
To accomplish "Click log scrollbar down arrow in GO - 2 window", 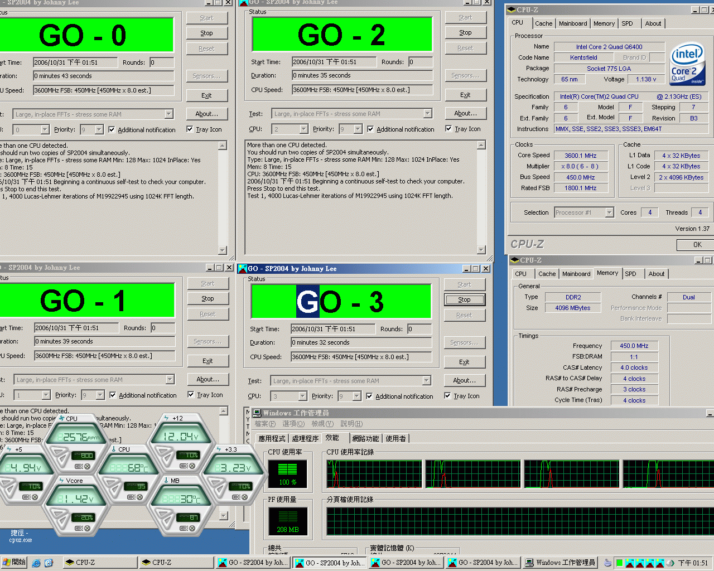I will pyautogui.click(x=481, y=250).
